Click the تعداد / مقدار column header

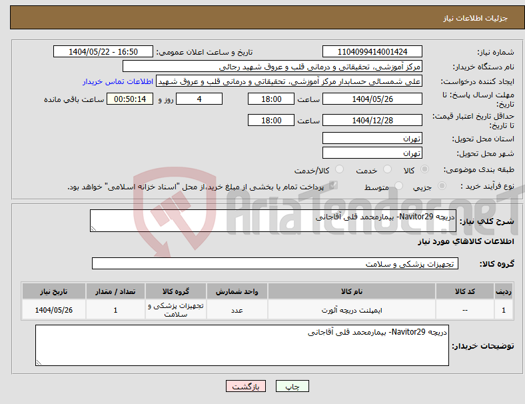click(x=115, y=291)
